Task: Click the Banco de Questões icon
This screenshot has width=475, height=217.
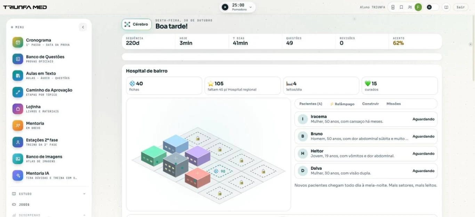Action: pos(18,59)
